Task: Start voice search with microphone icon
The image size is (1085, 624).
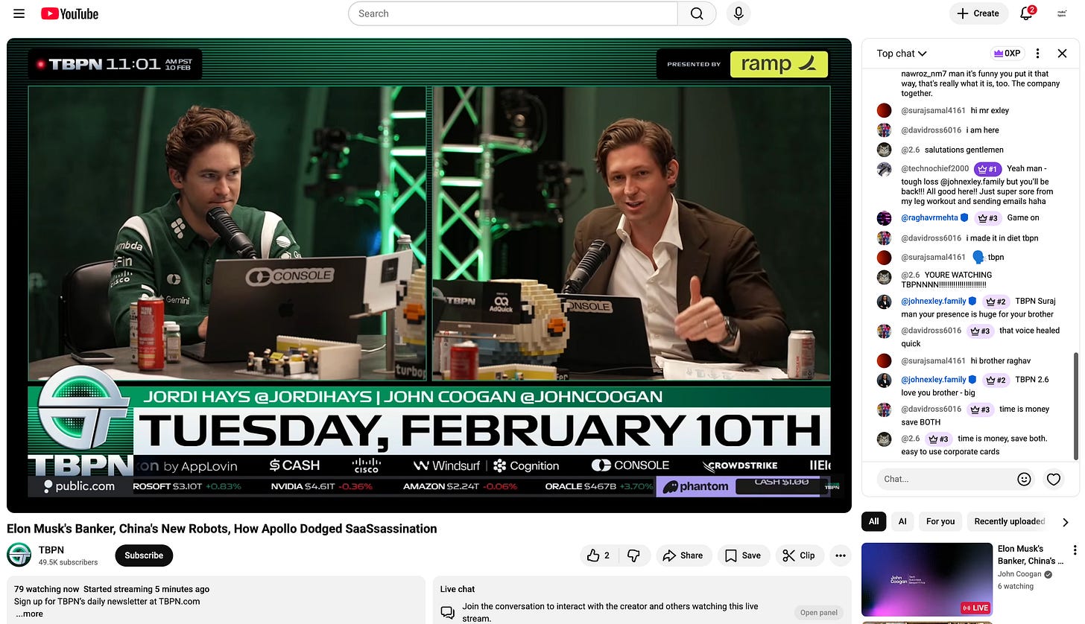Action: [738, 13]
